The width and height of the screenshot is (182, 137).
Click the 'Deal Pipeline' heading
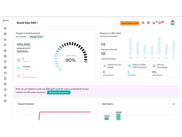108,104
